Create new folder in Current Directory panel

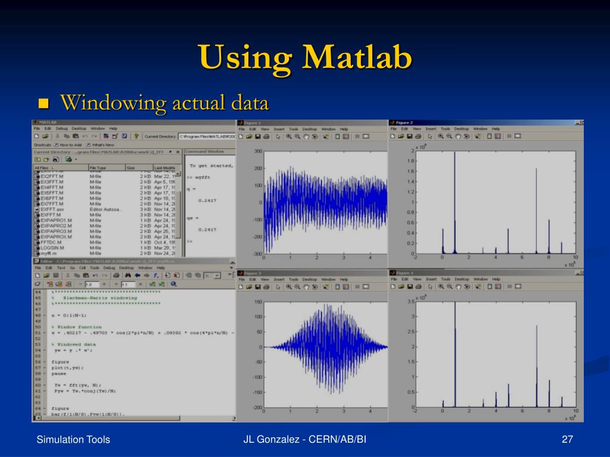[x=46, y=159]
